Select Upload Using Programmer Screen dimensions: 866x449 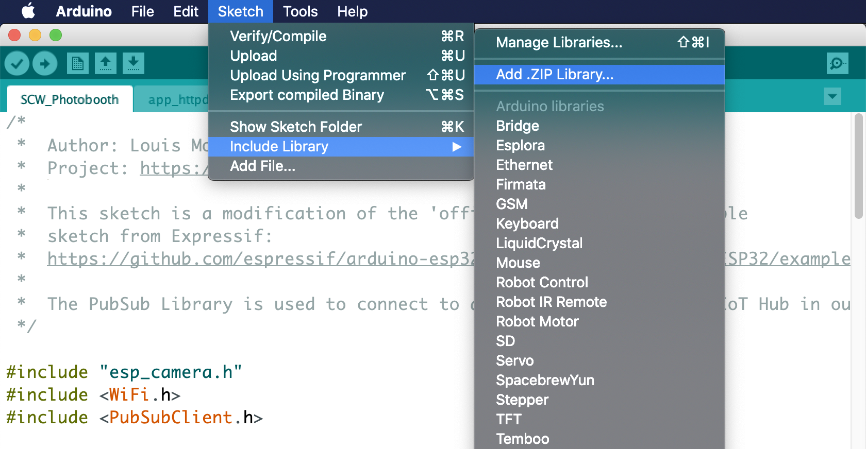[341, 75]
